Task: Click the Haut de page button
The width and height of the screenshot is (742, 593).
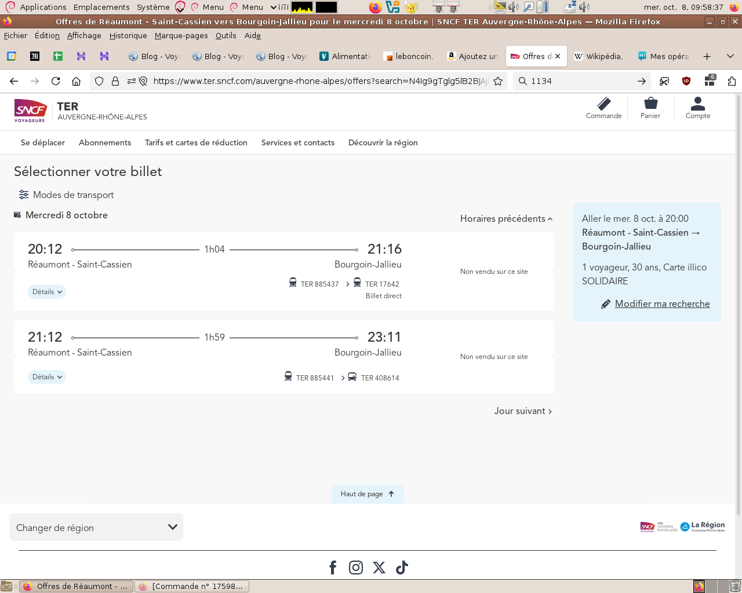Action: point(368,494)
